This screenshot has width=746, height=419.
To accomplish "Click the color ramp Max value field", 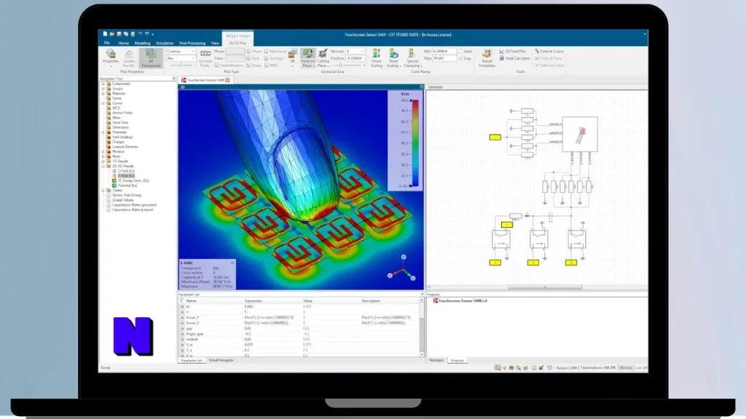I will [x=444, y=58].
